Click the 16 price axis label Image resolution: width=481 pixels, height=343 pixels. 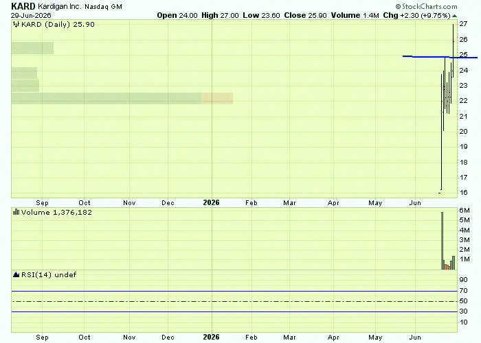click(464, 192)
